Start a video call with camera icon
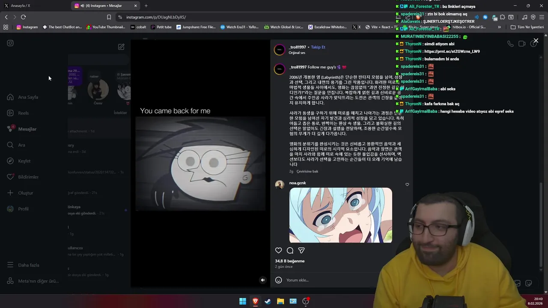Screen dimensions: 548x308 [522, 44]
